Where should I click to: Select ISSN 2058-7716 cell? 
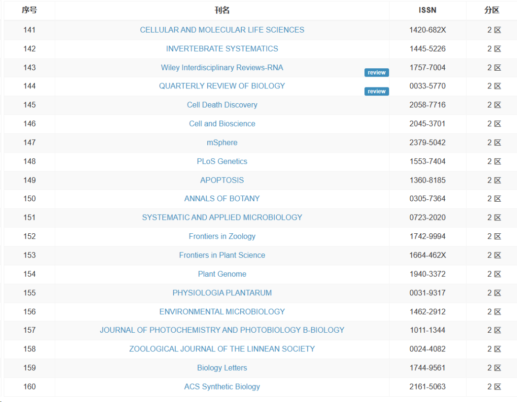pyautogui.click(x=427, y=105)
